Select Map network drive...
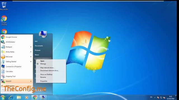The image size is (179, 100). 51,68
